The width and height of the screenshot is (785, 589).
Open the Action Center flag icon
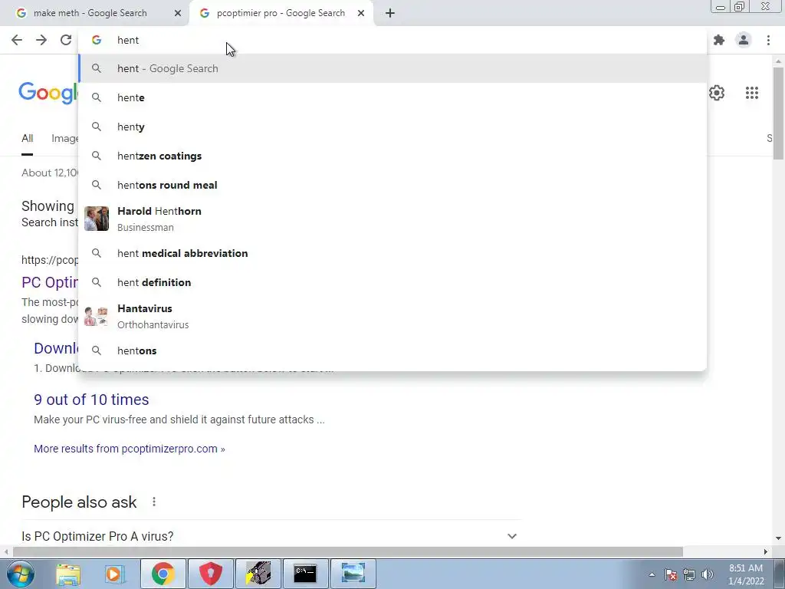click(671, 574)
